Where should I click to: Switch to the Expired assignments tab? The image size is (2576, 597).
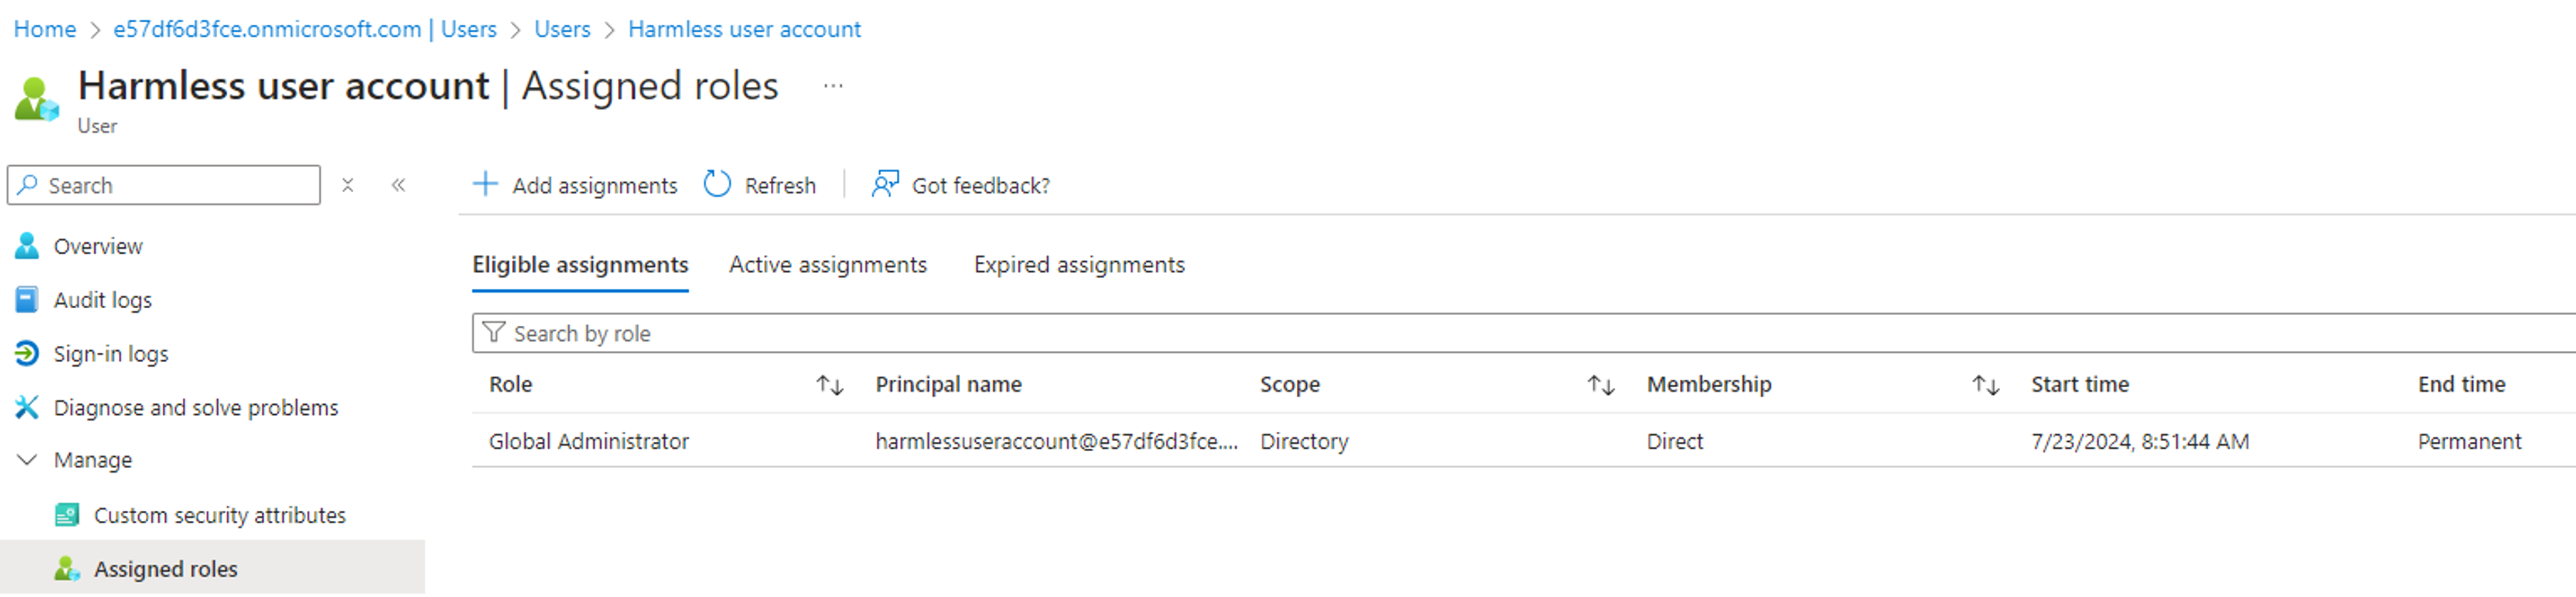click(1079, 265)
